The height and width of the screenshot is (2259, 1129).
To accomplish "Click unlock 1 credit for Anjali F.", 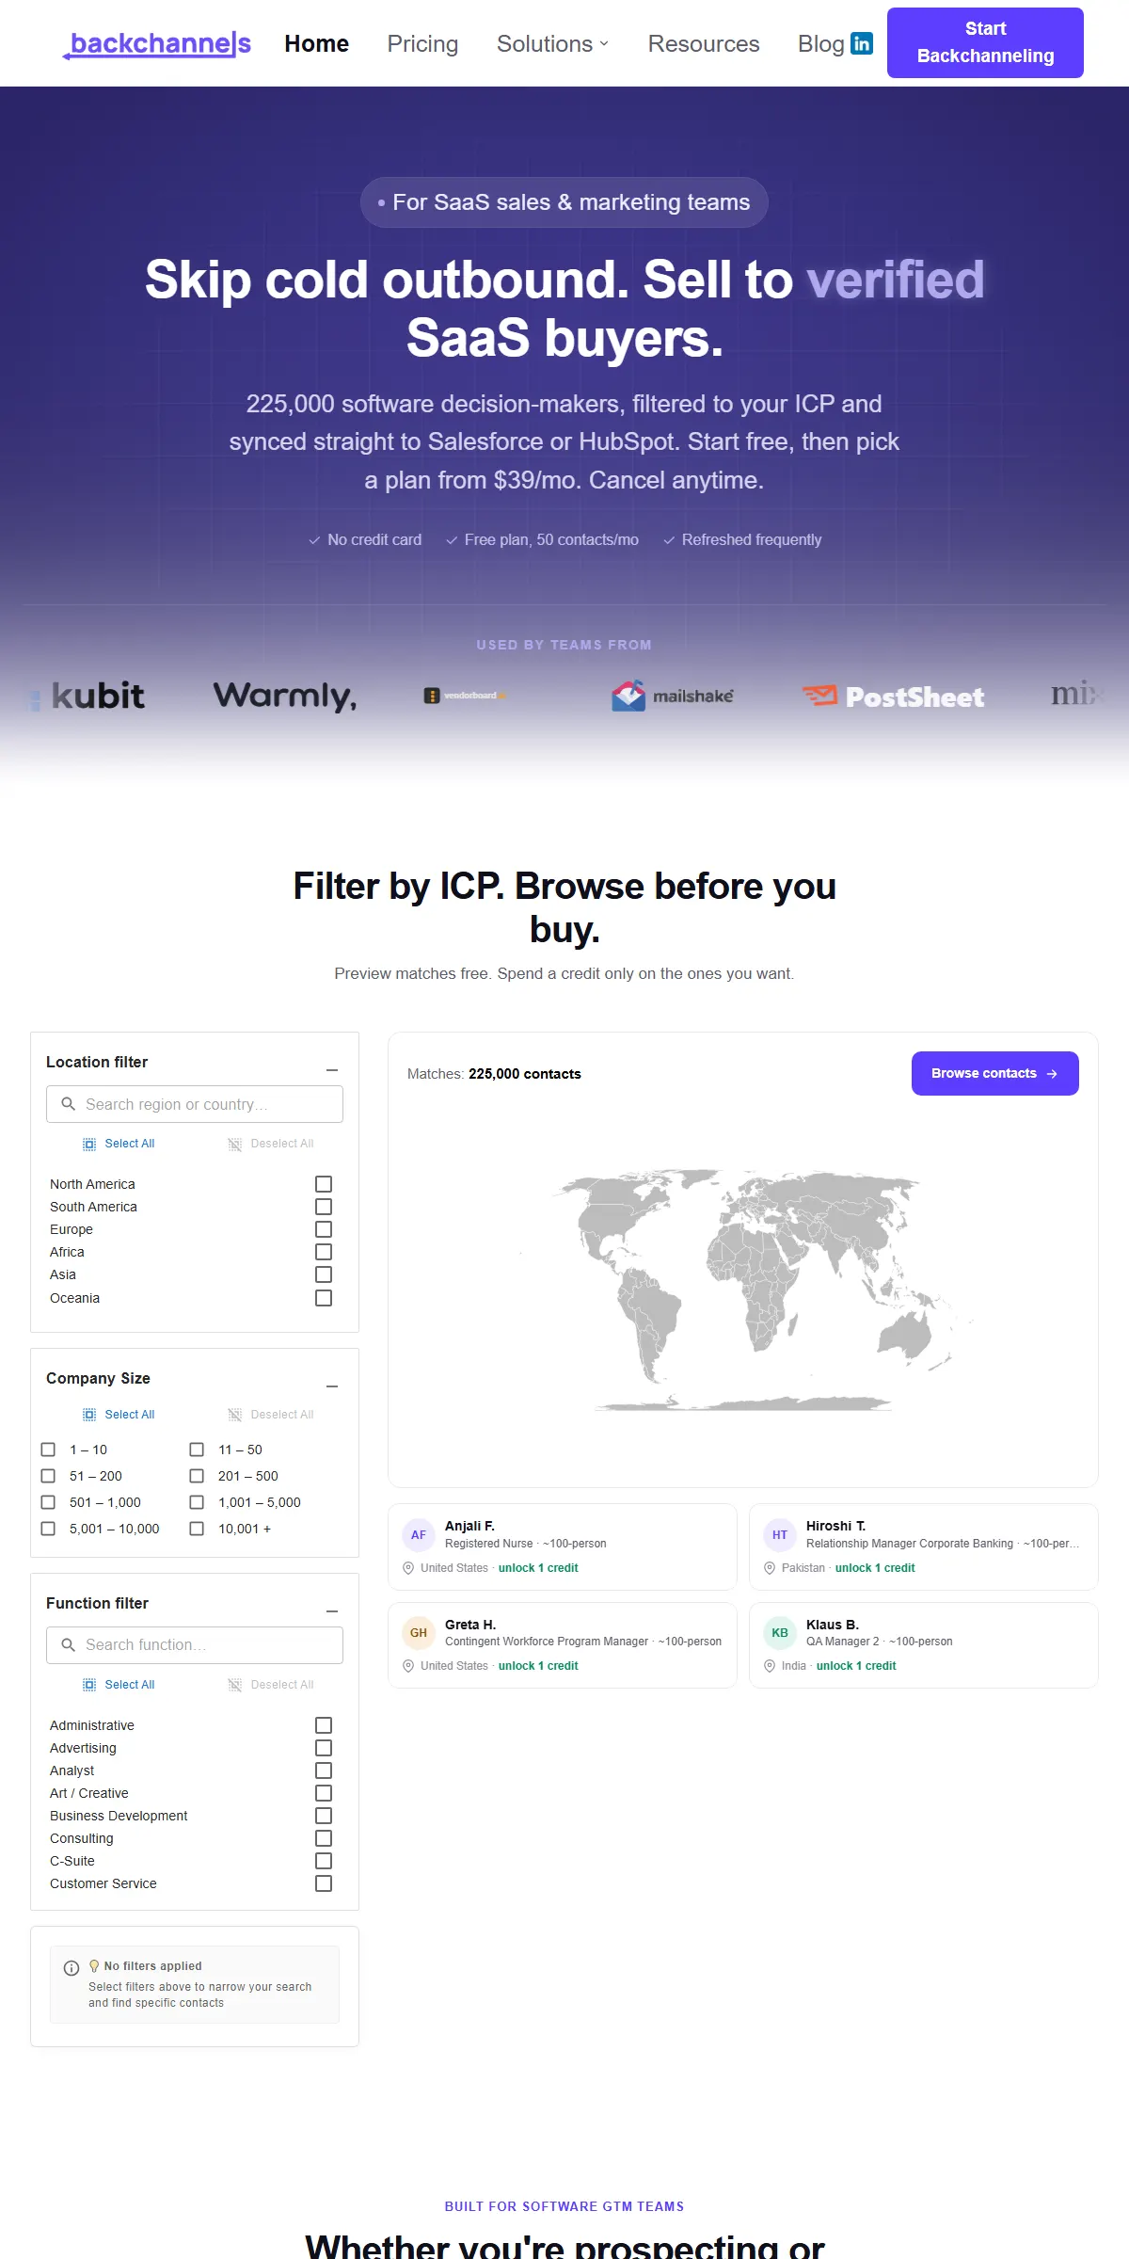I will 538,1568.
